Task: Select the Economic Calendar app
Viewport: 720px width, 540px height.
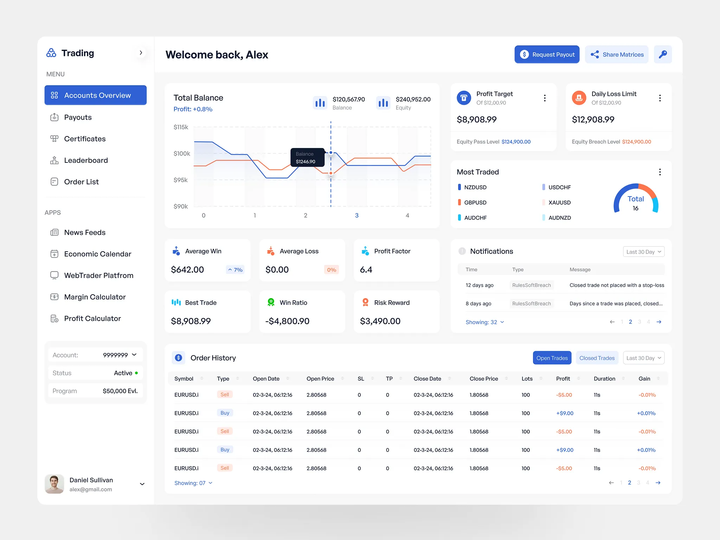Action: (x=97, y=254)
